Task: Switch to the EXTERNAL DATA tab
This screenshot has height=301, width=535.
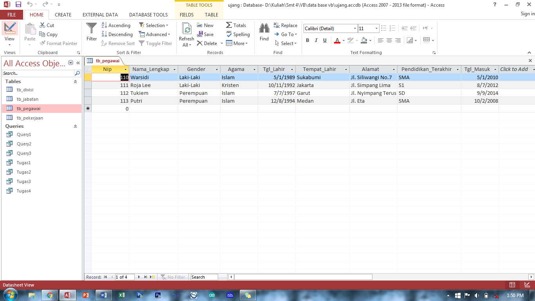Action: click(x=100, y=15)
